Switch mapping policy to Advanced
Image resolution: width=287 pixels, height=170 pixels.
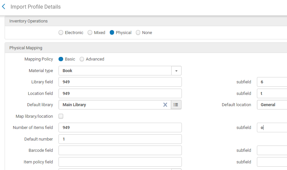[x=82, y=59]
